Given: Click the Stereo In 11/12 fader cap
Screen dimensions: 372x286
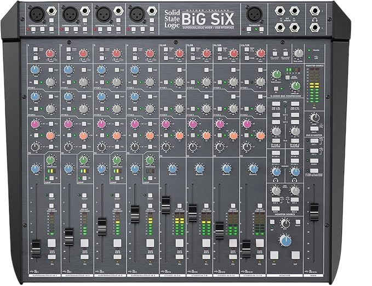Looking at the screenshot, I should pos(246,249).
